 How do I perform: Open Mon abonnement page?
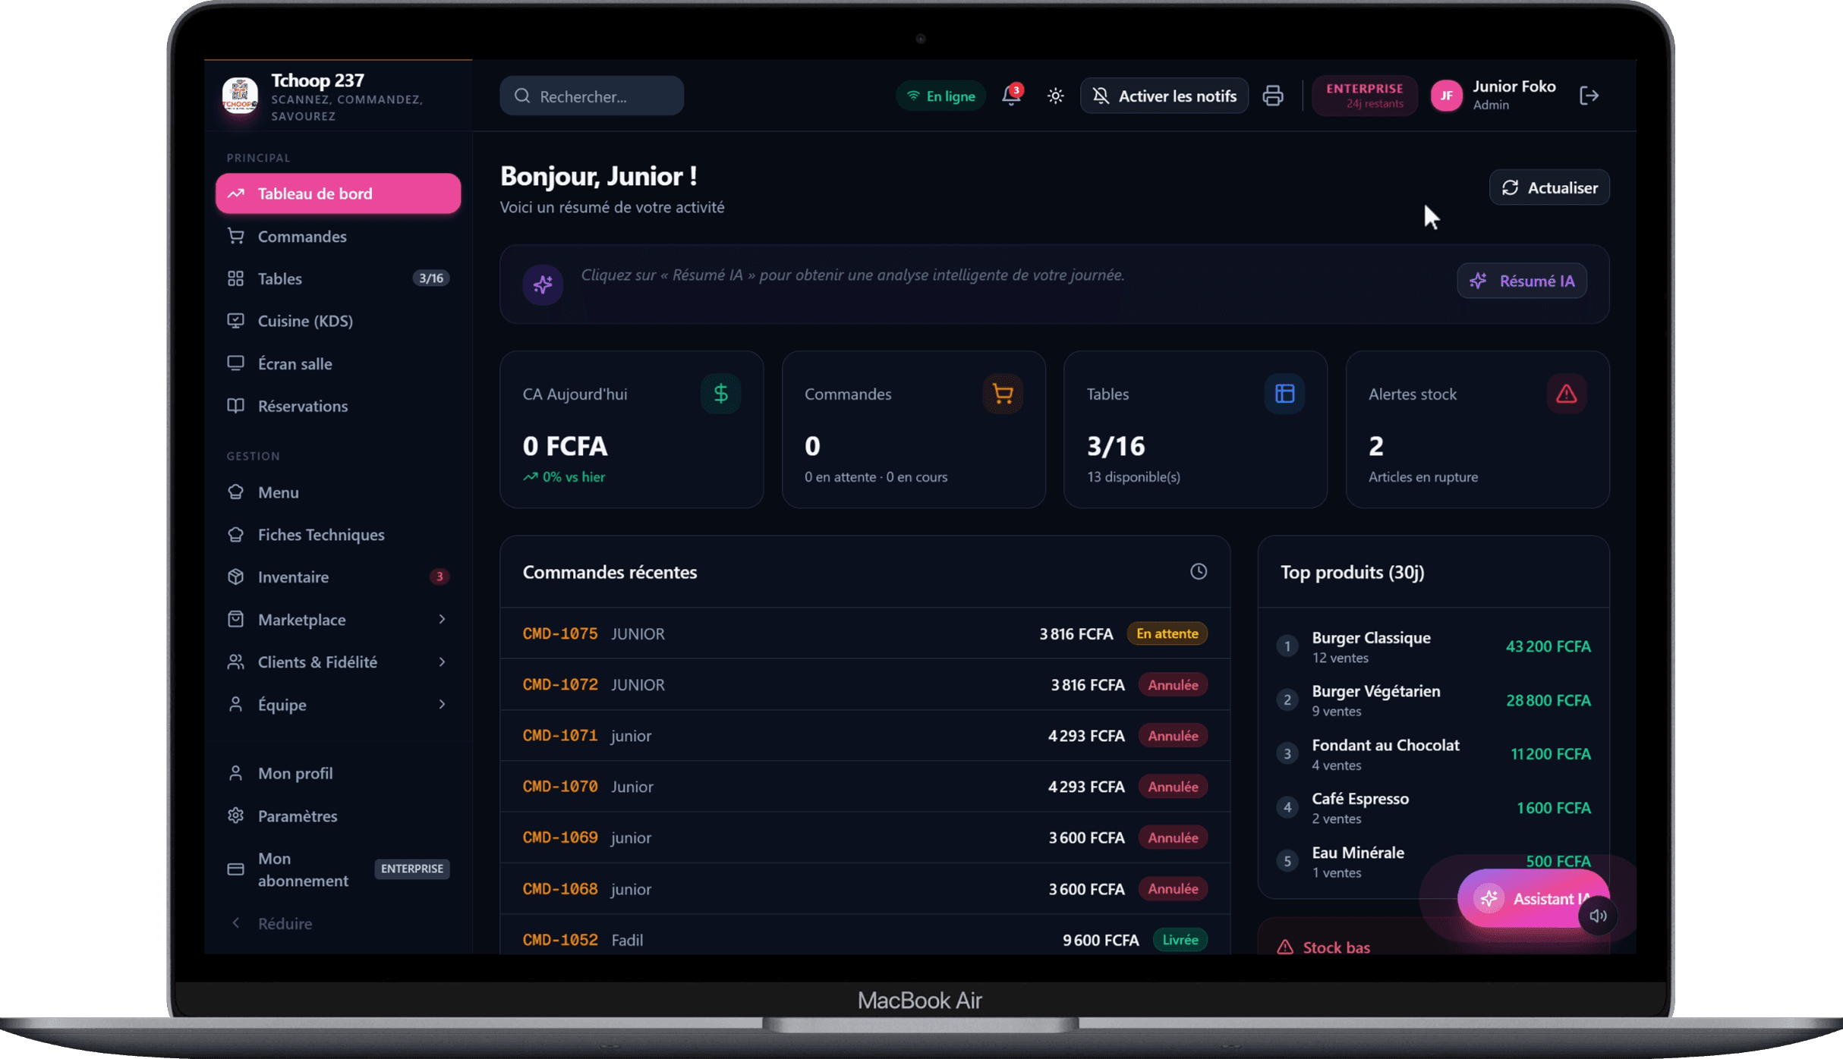(338, 869)
